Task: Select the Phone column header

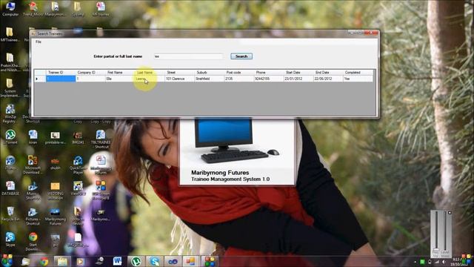Action: pos(268,73)
